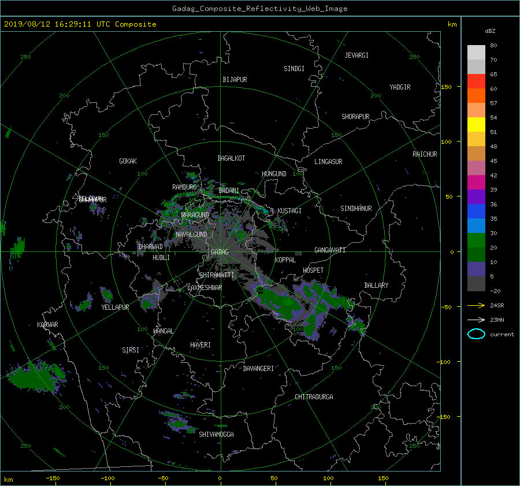Screen dimensions: 520x486
Task: Click the echo cluster west of SHIVAMOGGA
Action: pyautogui.click(x=179, y=422)
